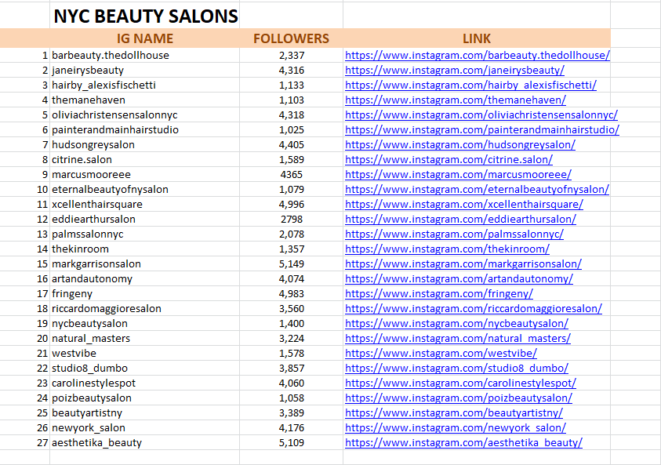Select the NYC BEAUTY SALONS title cell
Image resolution: width=661 pixels, height=465 pixels.
pos(144,16)
